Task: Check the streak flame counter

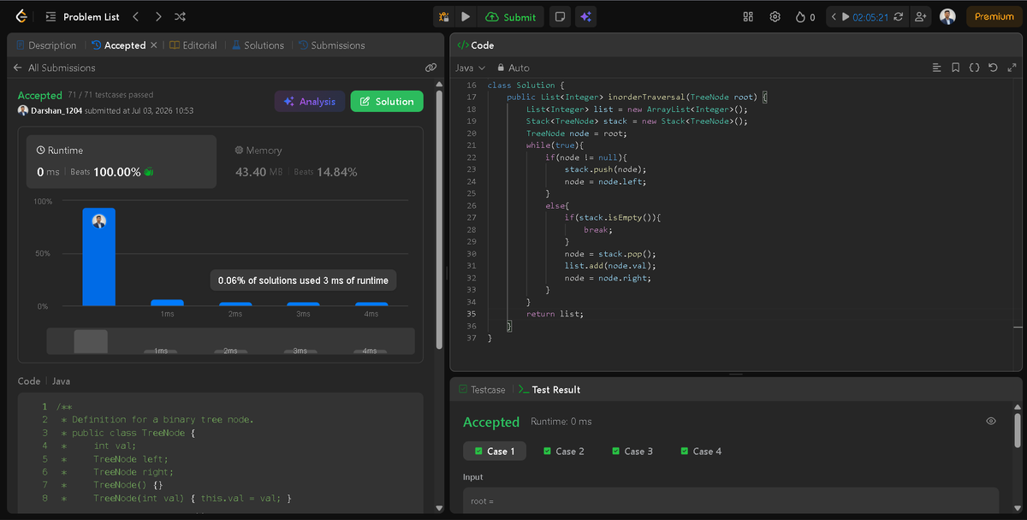Action: pyautogui.click(x=805, y=16)
